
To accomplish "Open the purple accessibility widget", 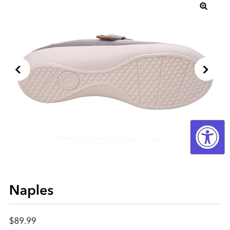I will point(207,137).
